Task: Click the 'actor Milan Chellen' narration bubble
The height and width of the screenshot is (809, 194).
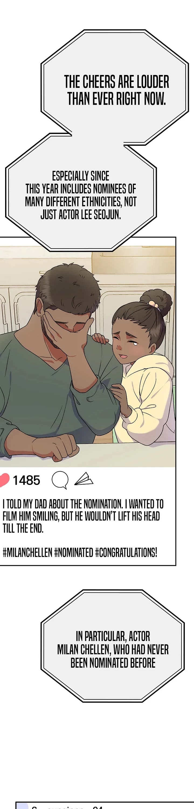Action: coord(113,649)
